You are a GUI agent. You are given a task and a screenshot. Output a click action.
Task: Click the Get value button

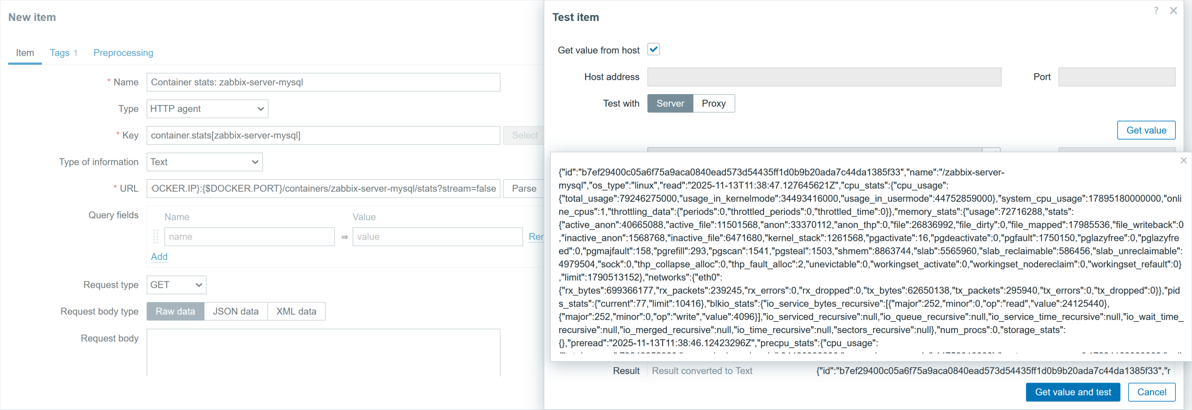pos(1146,130)
